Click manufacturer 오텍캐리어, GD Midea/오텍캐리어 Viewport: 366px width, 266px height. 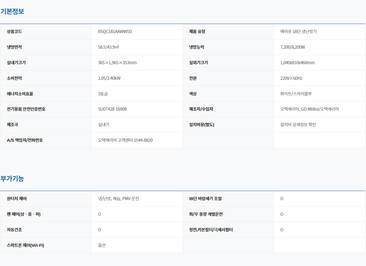click(x=309, y=109)
